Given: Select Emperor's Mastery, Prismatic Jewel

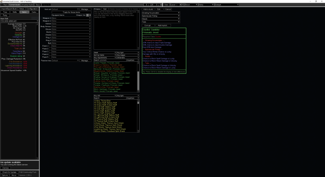Looking at the screenshot, I should pos(107,65).
